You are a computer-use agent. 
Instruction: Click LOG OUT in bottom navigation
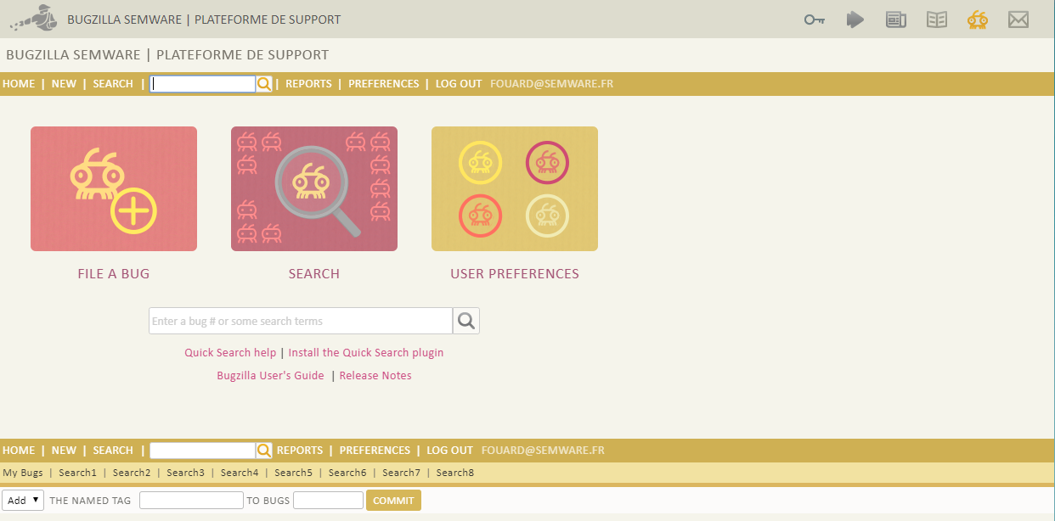tap(449, 451)
